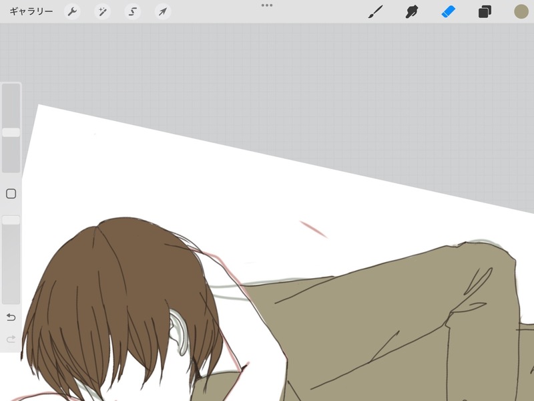Image resolution: width=534 pixels, height=401 pixels.
Task: Tap the square modifier button in sidebar
Action: click(11, 194)
